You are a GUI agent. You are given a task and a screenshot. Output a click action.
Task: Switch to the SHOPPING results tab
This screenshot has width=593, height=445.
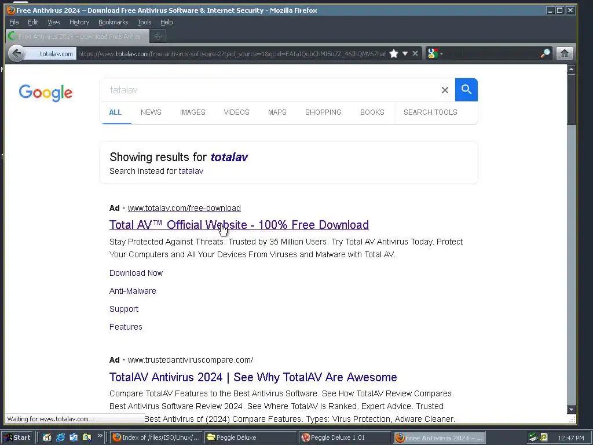pos(323,112)
